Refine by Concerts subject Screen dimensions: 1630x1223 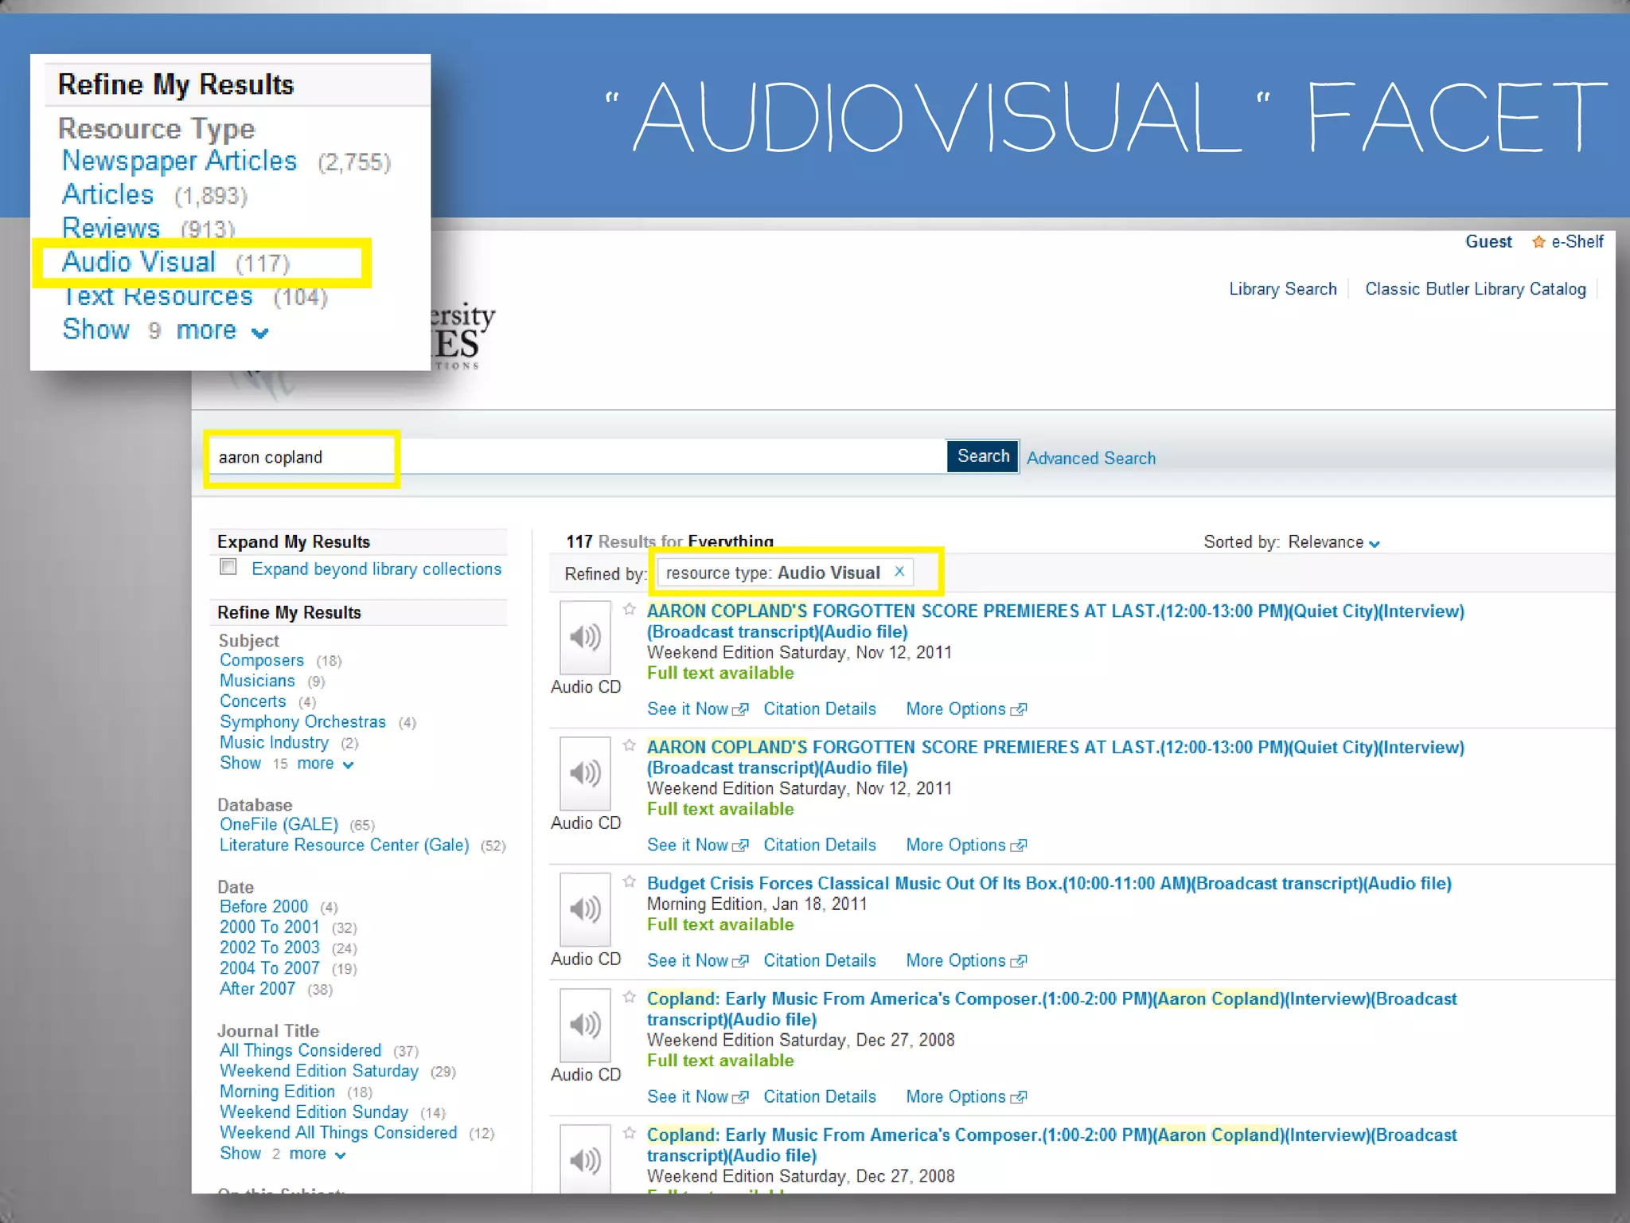click(x=252, y=701)
